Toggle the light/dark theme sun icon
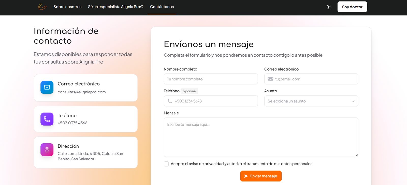407x185 pixels. click(329, 7)
